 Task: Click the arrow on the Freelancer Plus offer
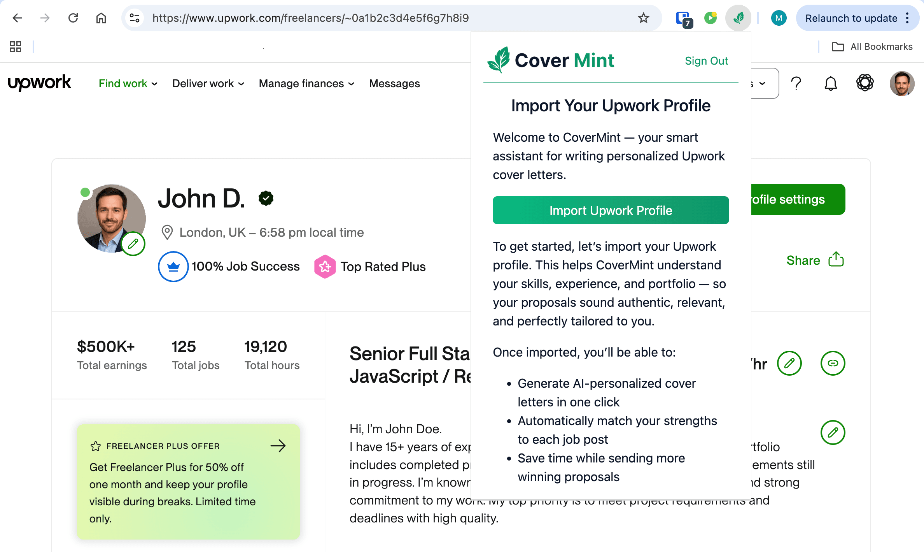(x=278, y=446)
